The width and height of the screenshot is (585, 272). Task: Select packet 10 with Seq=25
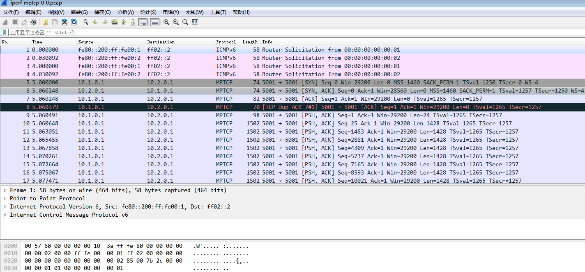coord(292,123)
